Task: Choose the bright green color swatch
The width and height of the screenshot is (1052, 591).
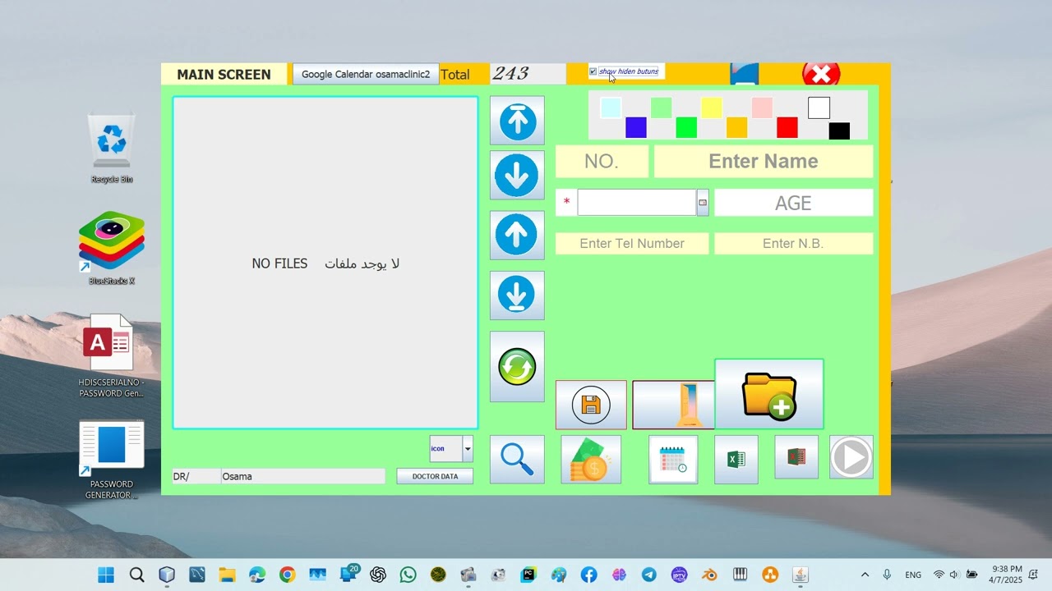Action: click(x=686, y=128)
